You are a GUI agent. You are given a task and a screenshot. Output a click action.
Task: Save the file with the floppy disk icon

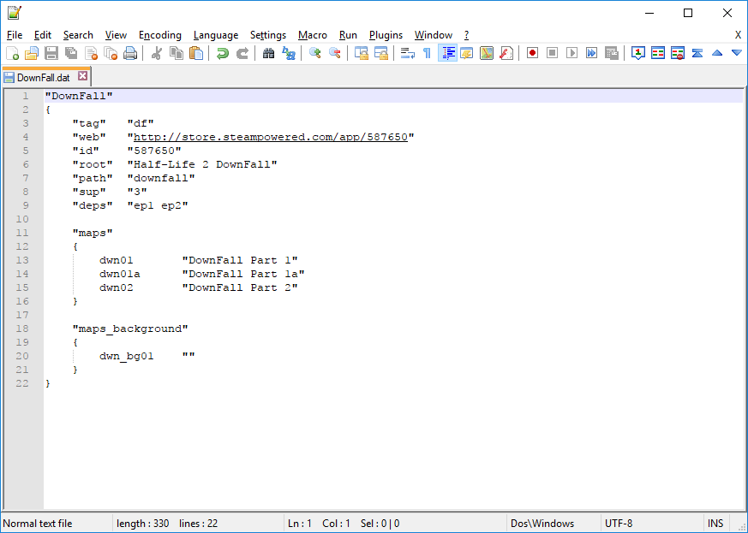pos(51,53)
